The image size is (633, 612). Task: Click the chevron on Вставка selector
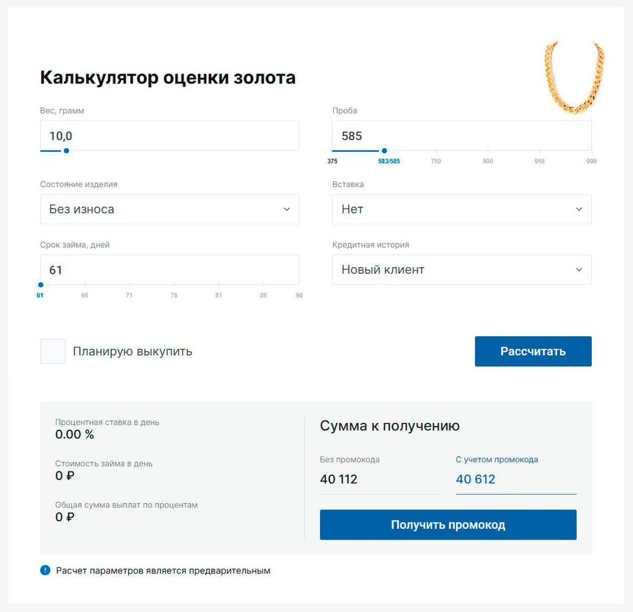click(579, 209)
